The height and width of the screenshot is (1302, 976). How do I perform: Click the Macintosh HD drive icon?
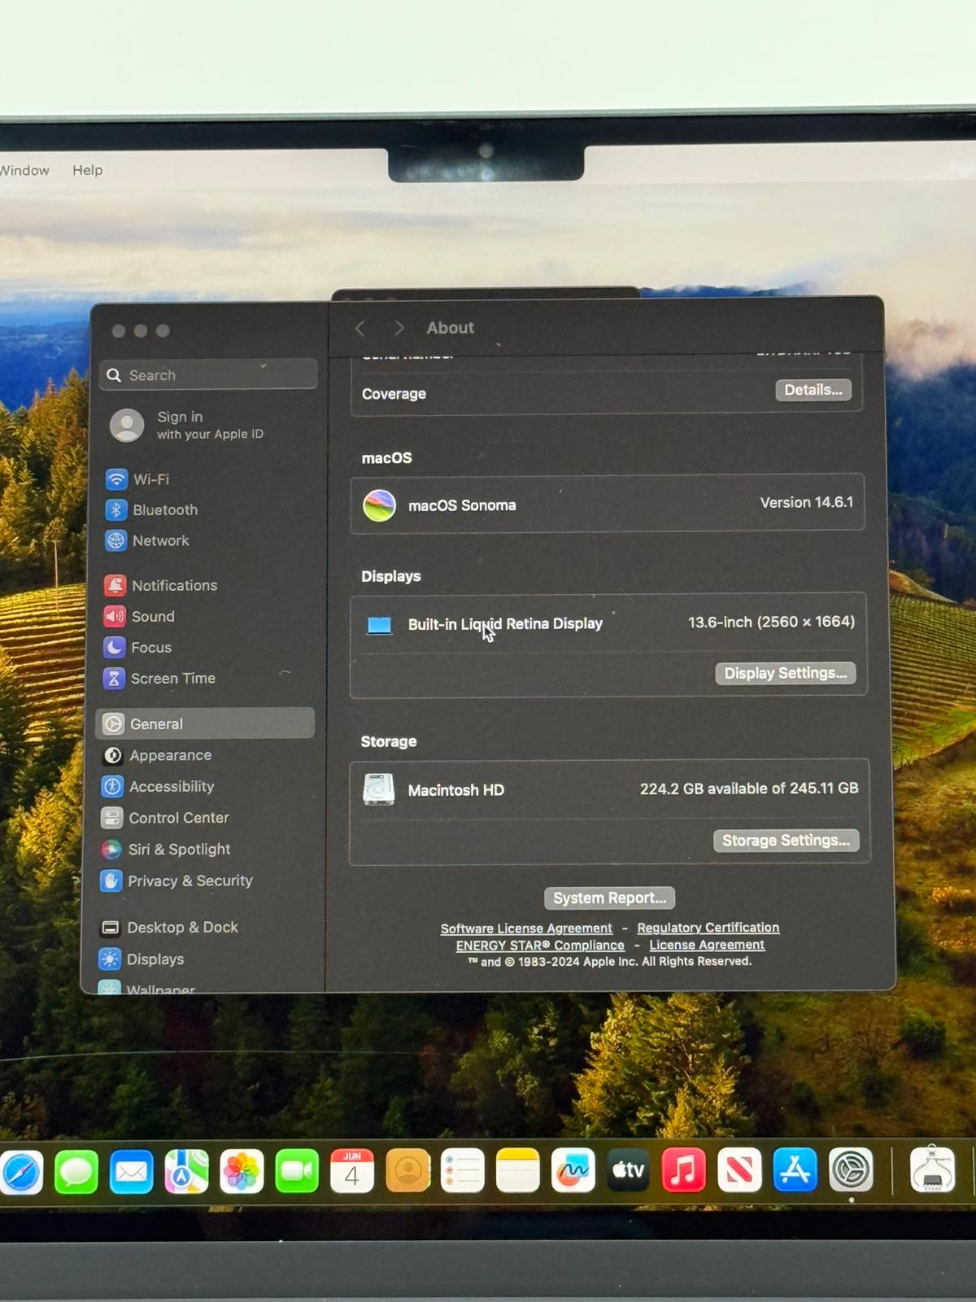379,789
